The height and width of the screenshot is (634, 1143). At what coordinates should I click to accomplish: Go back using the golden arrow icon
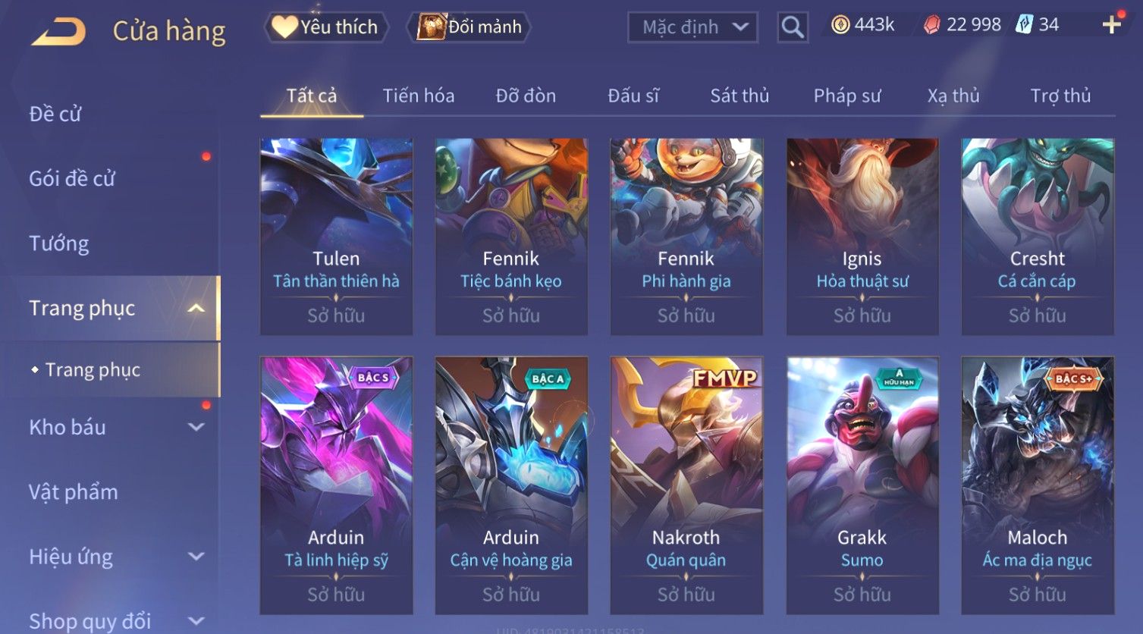click(x=58, y=31)
